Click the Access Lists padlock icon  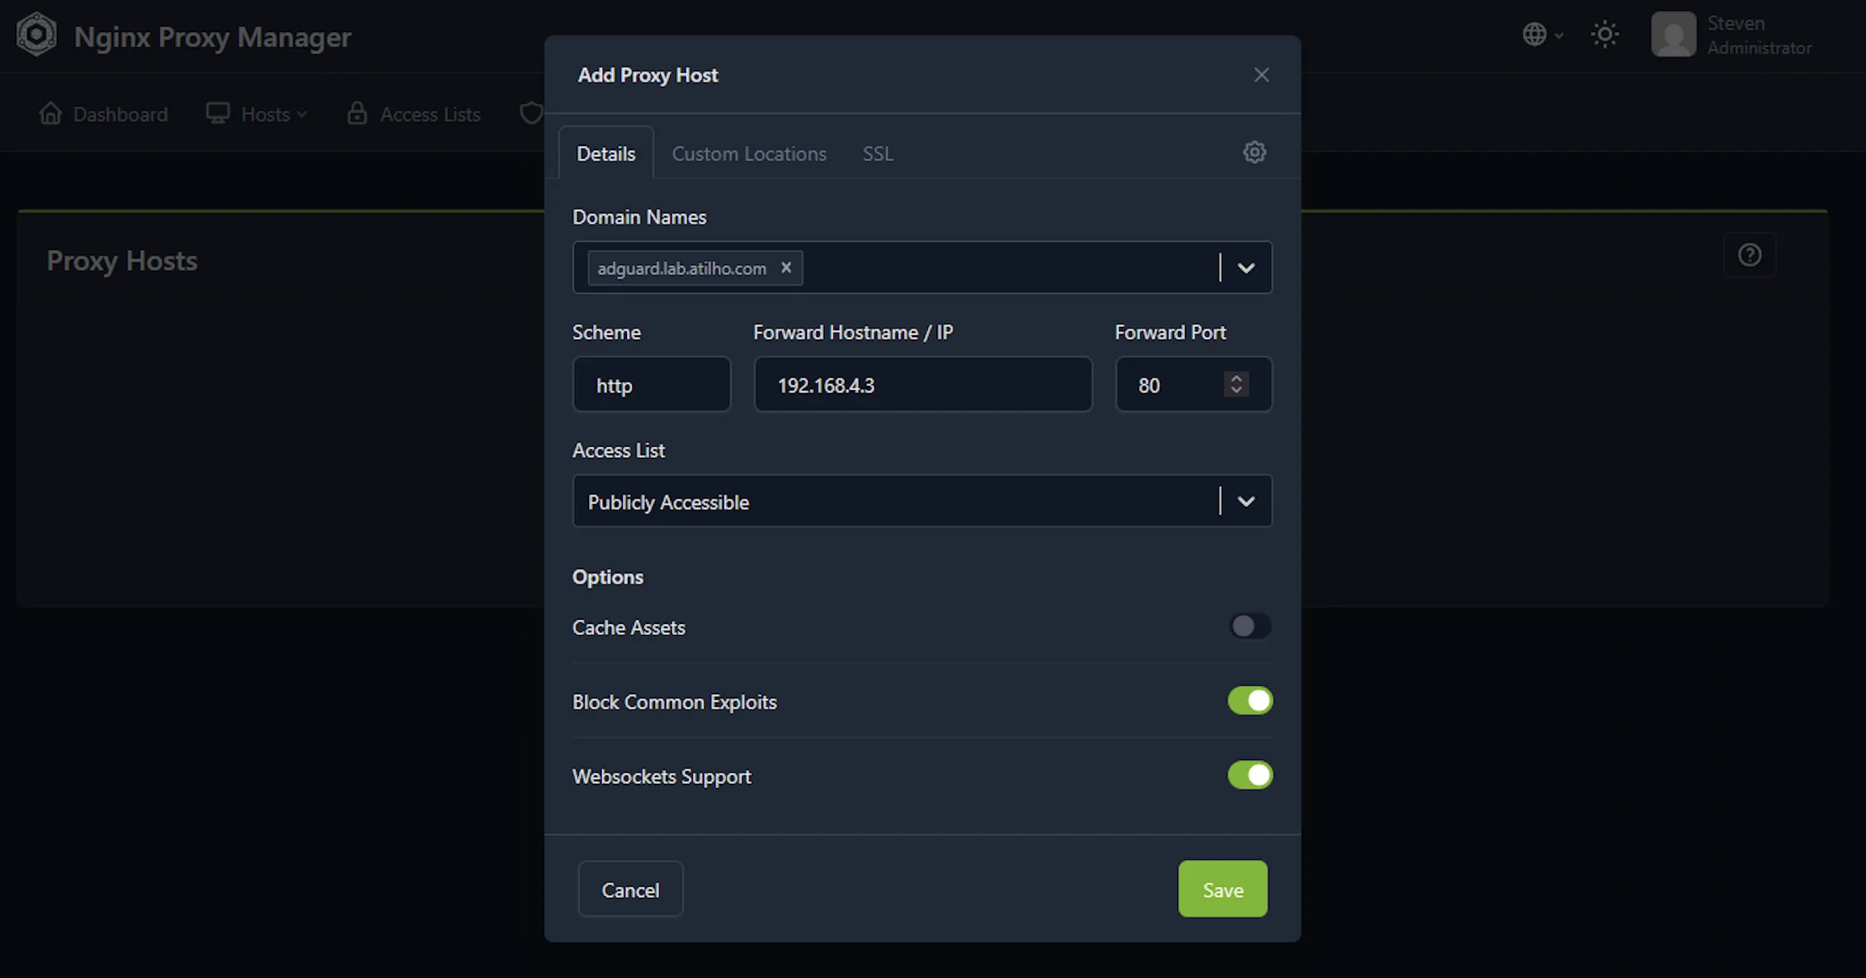[x=357, y=112]
